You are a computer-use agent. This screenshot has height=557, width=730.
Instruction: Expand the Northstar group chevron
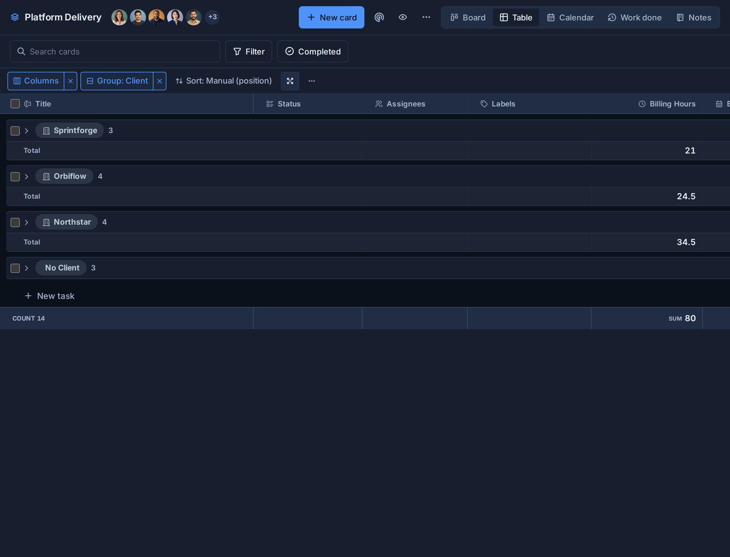tap(27, 222)
